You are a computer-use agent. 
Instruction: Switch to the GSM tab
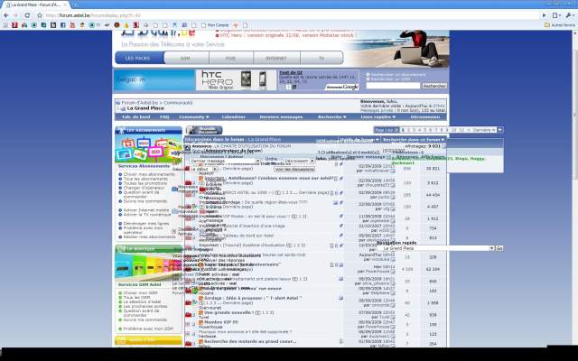pos(185,58)
